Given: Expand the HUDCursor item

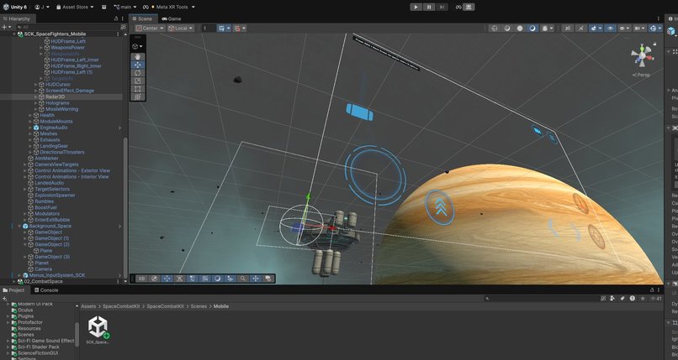Looking at the screenshot, I should click(35, 85).
